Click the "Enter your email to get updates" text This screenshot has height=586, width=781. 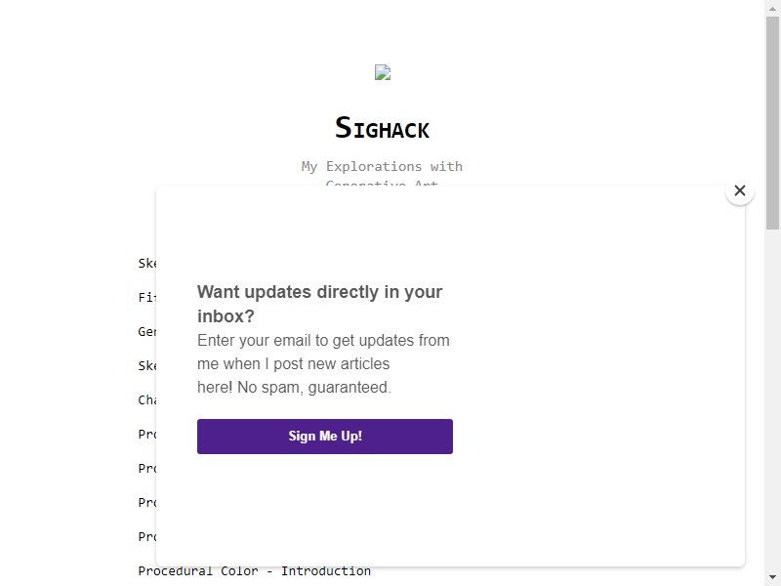point(323,340)
